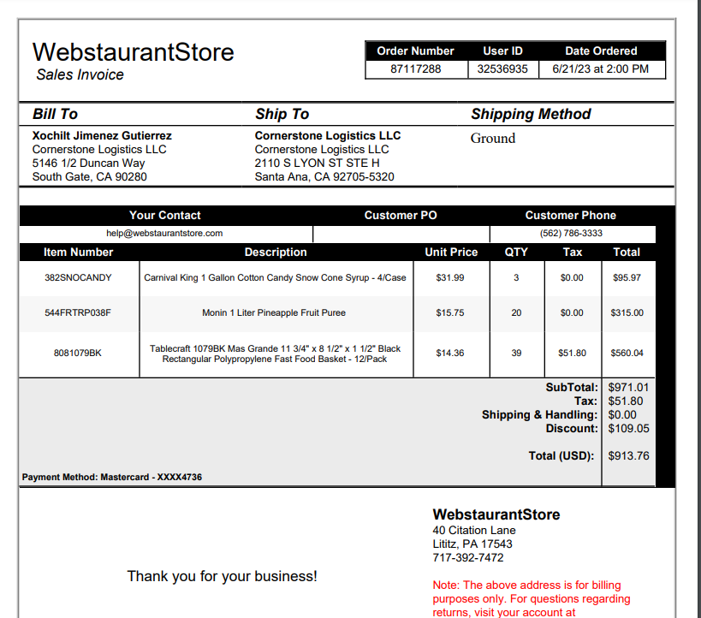Click the 'Unit Price' column header

pos(451,253)
